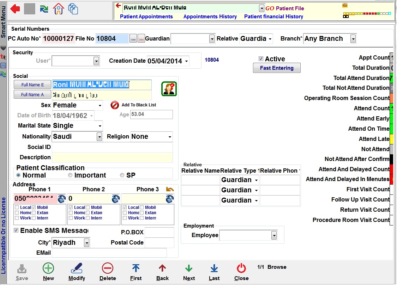Open the Guardian dropdown
The width and height of the screenshot is (397, 285).
tap(212, 39)
